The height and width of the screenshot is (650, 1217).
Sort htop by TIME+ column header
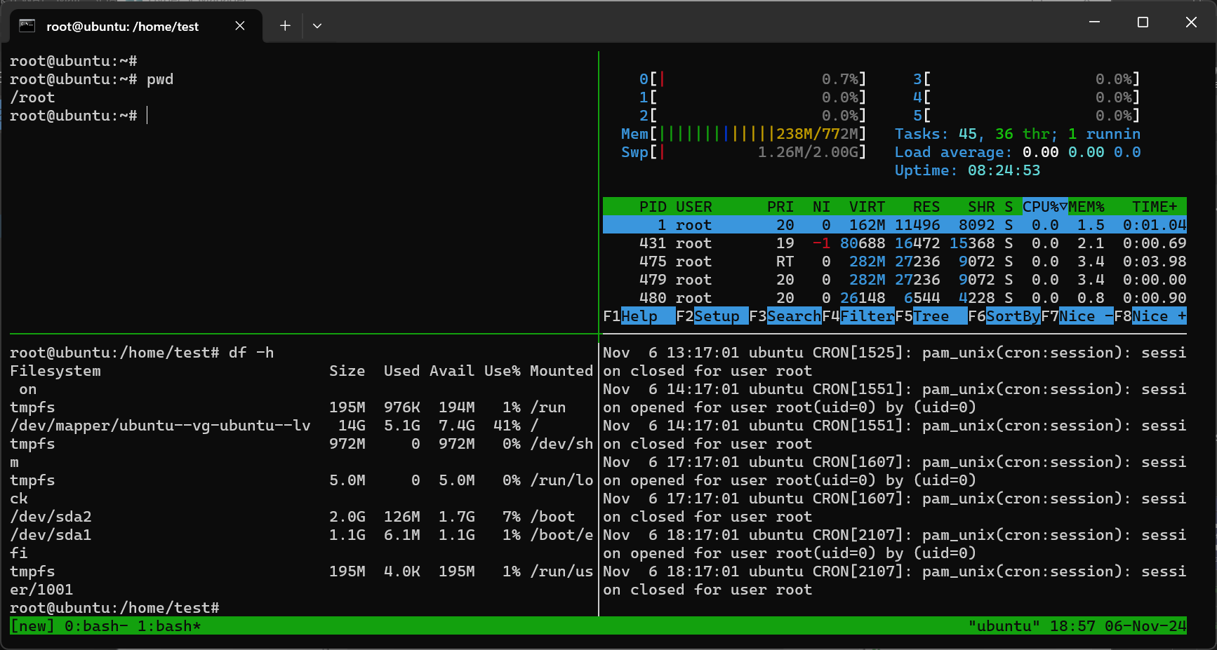tap(1155, 207)
